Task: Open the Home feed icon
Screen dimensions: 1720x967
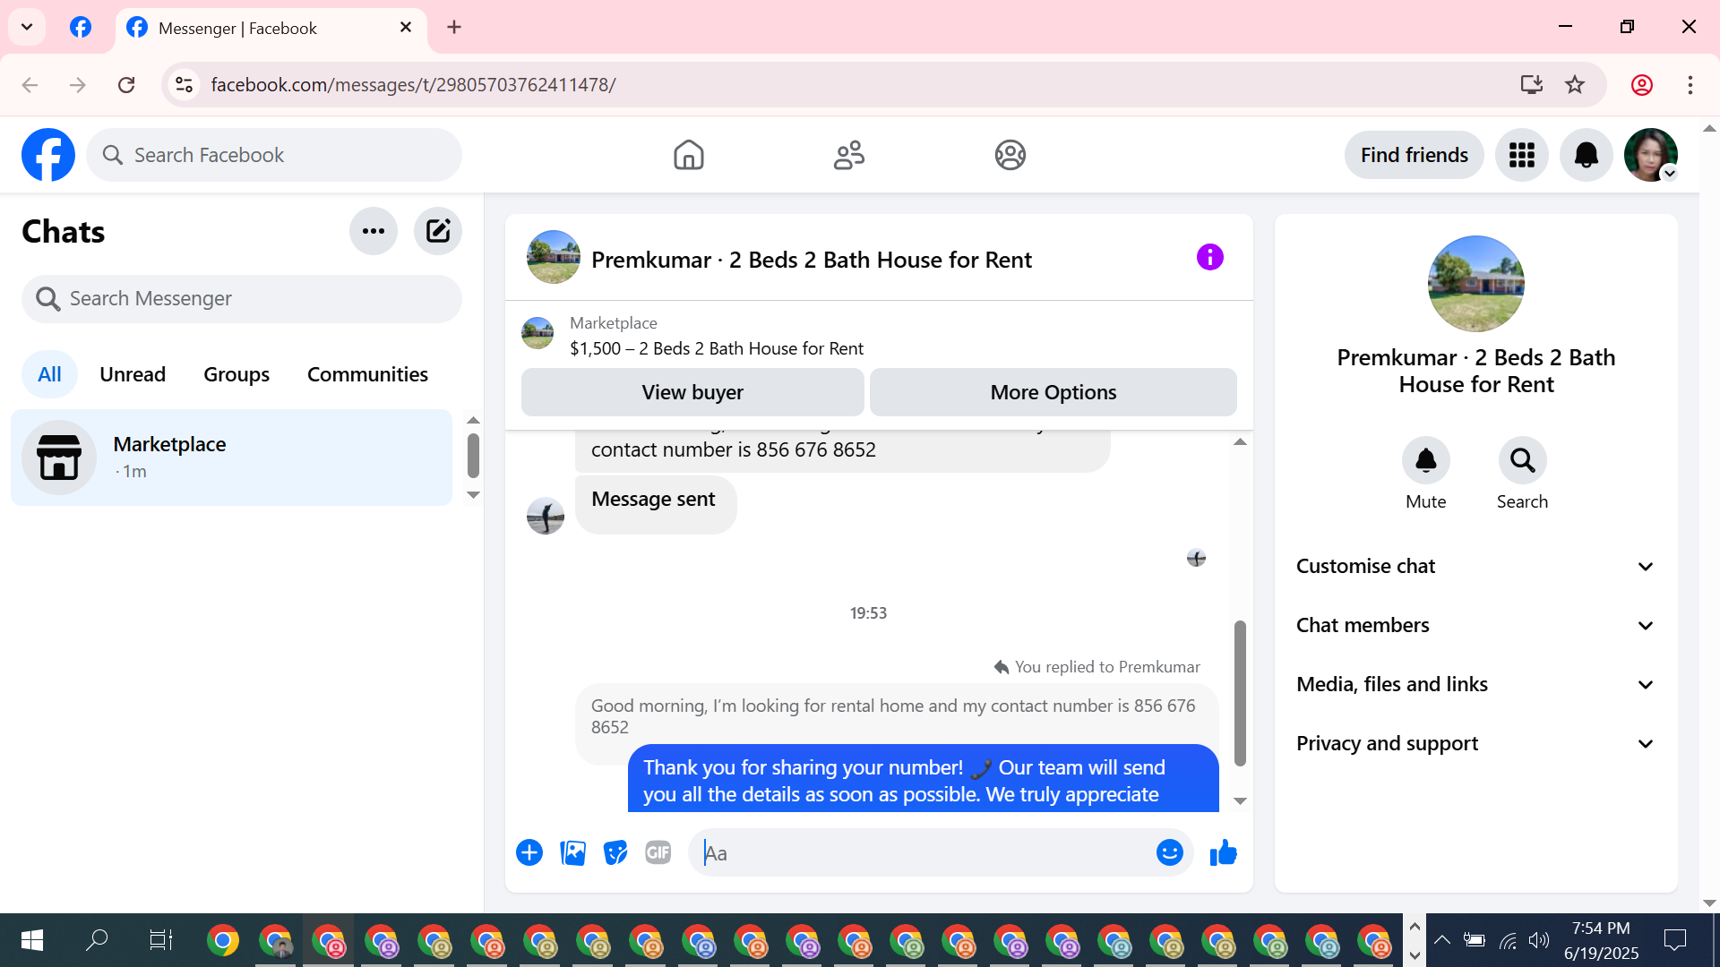Action: [x=688, y=155]
